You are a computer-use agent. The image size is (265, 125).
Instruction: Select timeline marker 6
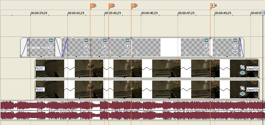tap(92, 6)
